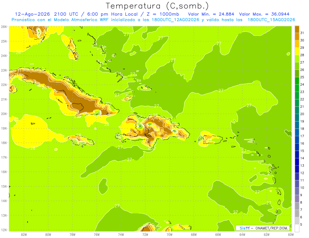Screen dimensions: 309x238
Task: Click the 70W longitude axis label
Action: click(169, 234)
